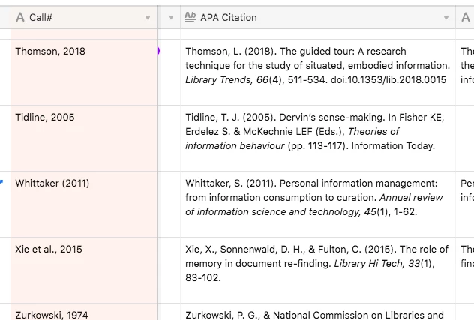This screenshot has width=474, height=320.
Task: Click the Zurkowski National Commission citation cell
Action: coord(318,312)
